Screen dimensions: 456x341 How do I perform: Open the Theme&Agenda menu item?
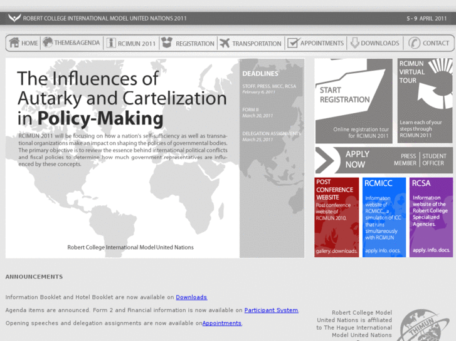tap(77, 43)
